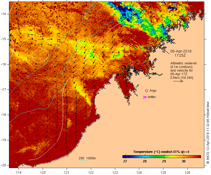Image resolution: width=211 pixels, height=175 pixels.
Task: Click latitude axis label '-20'
Action: click(3, 165)
